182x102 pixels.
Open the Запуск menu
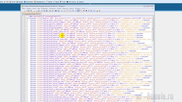[72, 8]
